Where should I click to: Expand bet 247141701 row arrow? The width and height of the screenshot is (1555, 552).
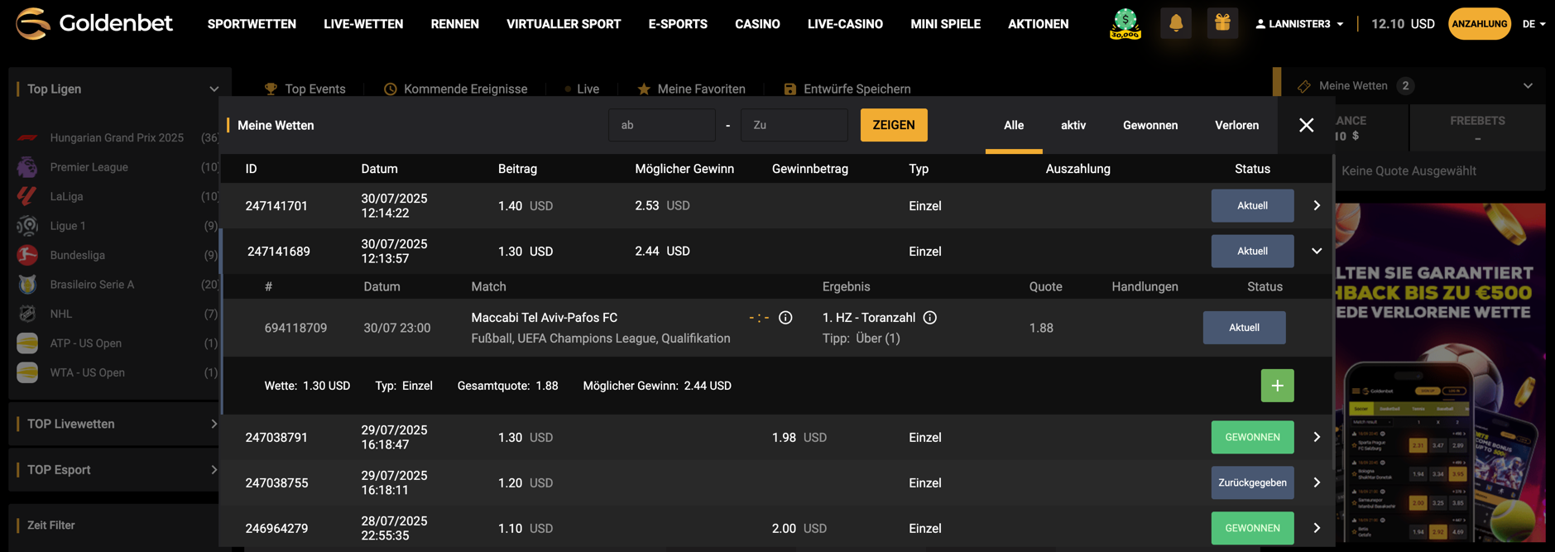[1316, 205]
